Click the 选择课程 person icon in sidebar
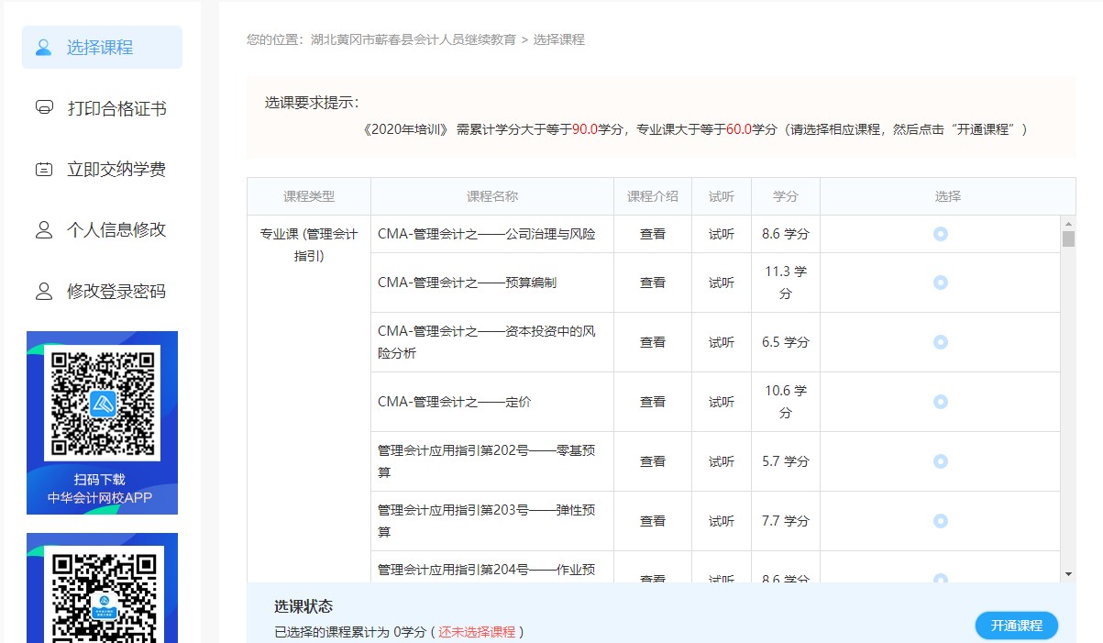Screen dimensions: 1103x643 tap(43, 48)
